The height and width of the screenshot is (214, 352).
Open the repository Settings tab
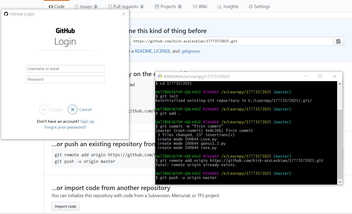pos(259,7)
